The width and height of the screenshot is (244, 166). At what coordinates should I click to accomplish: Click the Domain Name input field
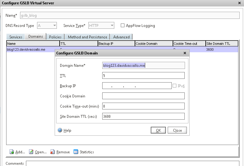pyautogui.click(x=143, y=65)
